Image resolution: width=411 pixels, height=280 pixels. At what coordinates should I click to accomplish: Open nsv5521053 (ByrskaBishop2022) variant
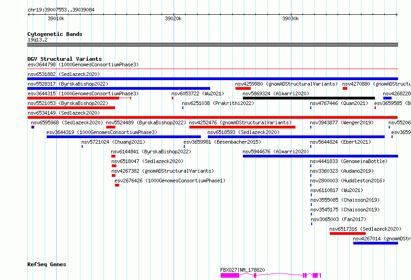68,103
